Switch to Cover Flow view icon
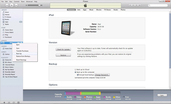The image size is (171, 104). pyautogui.click(x=139, y=5)
